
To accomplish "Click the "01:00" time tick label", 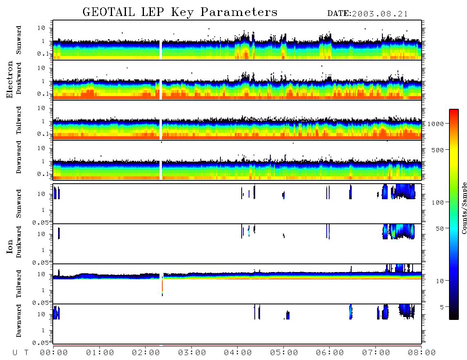I will coord(100,353).
